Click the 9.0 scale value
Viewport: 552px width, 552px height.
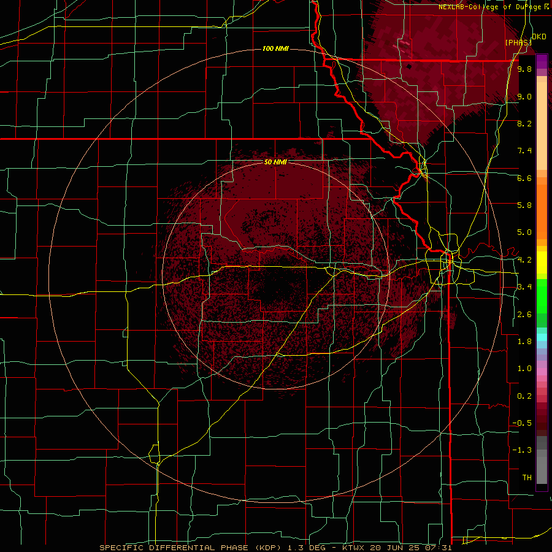pos(524,96)
